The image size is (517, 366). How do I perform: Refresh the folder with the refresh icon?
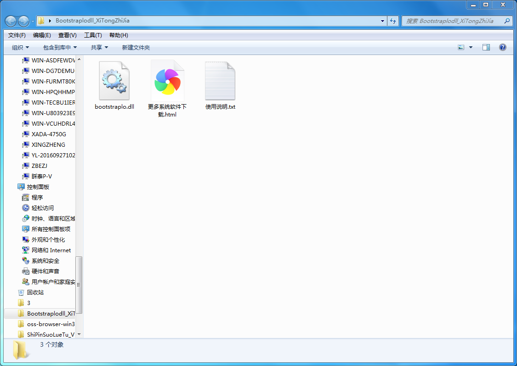[x=393, y=21]
